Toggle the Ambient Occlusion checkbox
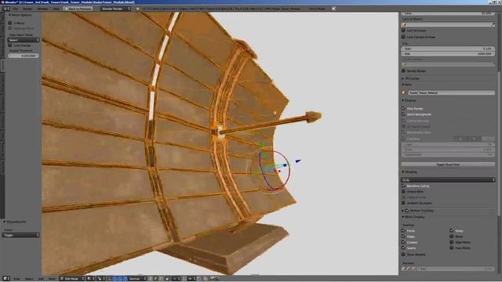 coord(403,203)
